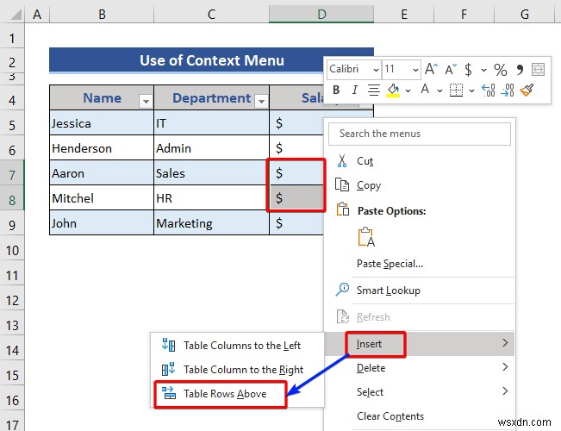Click cell containing Aaron

[102, 173]
